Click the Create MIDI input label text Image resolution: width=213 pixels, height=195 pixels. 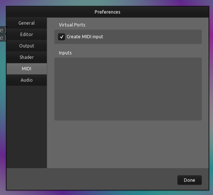[85, 37]
